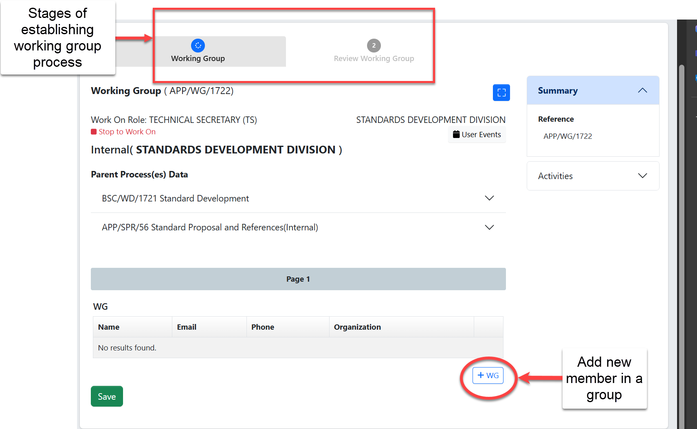Collapse the Summary panel chevron
Image resolution: width=697 pixels, height=429 pixels.
(642, 90)
